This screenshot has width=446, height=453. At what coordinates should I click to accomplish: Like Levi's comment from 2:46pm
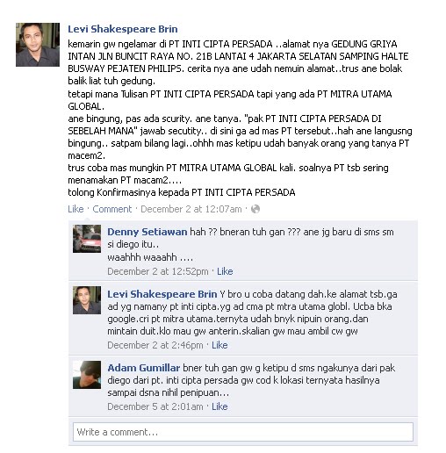click(219, 345)
